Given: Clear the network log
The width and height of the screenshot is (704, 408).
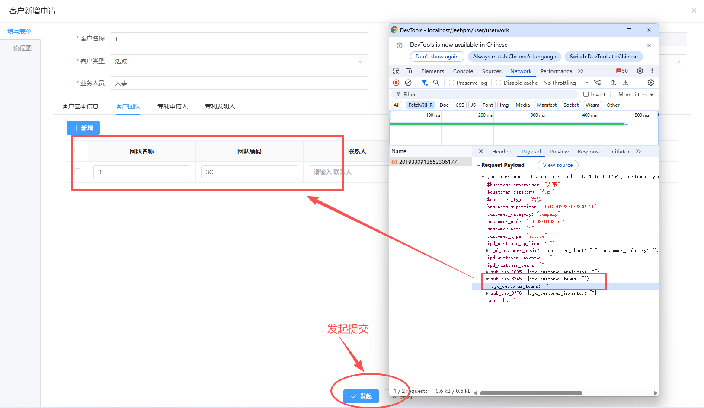Looking at the screenshot, I should point(408,83).
